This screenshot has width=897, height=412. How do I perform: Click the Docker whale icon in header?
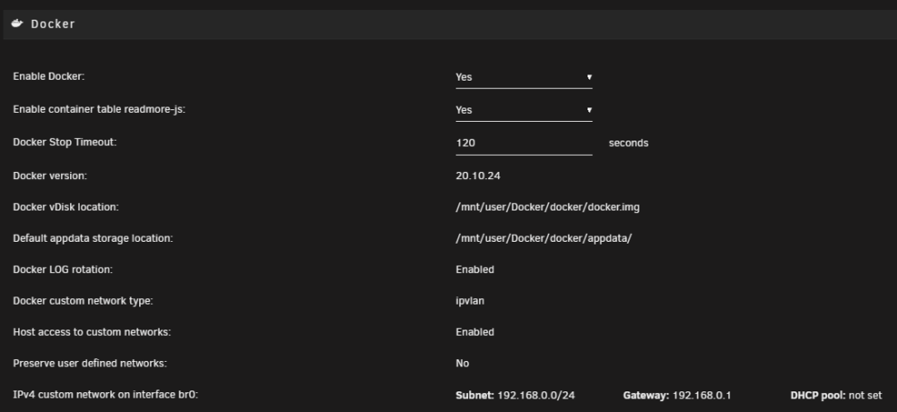[17, 23]
